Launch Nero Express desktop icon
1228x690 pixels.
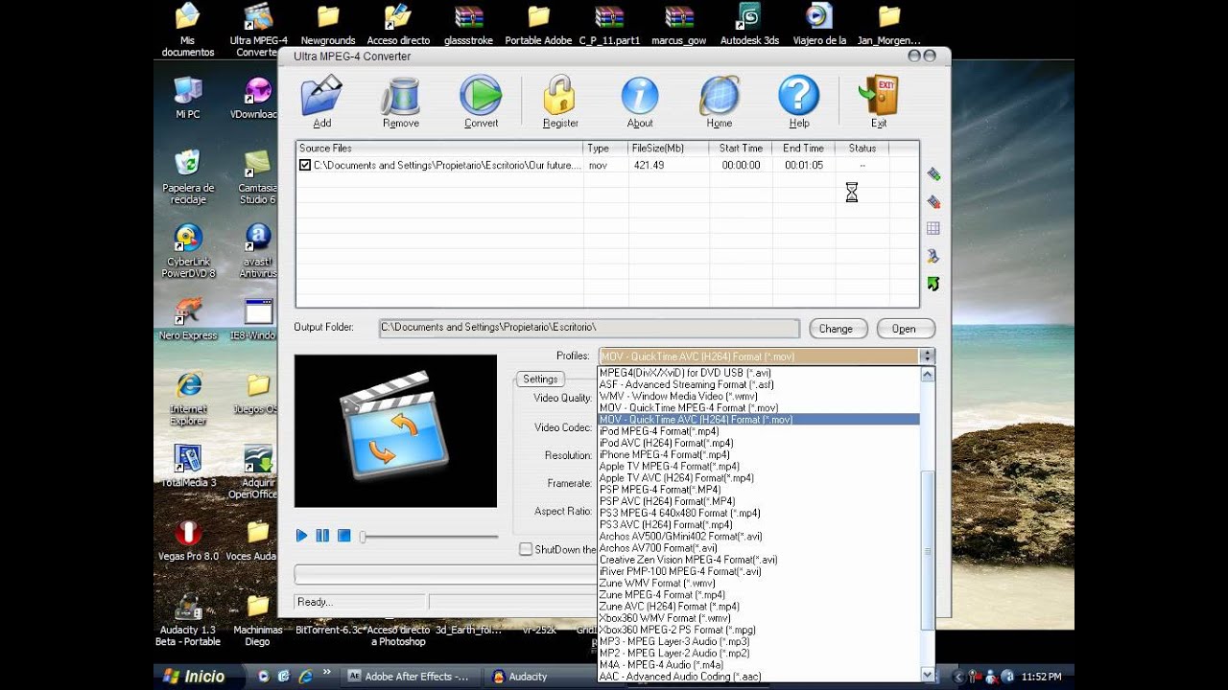pos(188,319)
